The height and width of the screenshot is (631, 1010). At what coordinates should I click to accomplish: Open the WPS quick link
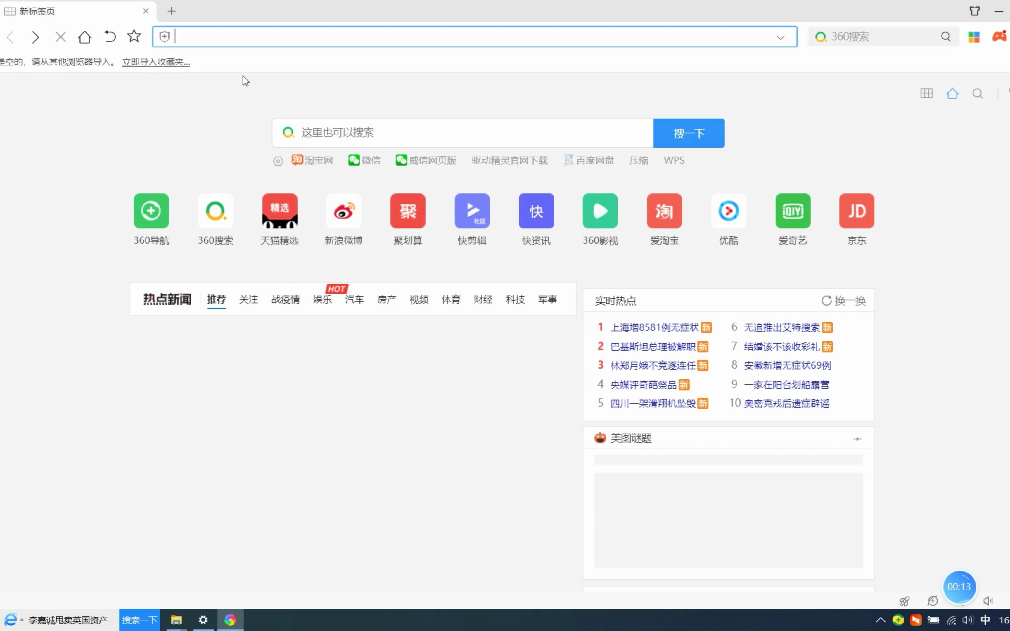(674, 160)
